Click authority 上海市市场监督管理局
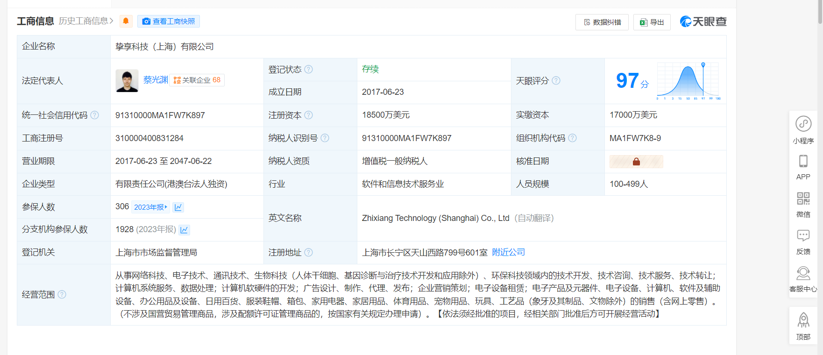The image size is (823, 355). click(156, 252)
